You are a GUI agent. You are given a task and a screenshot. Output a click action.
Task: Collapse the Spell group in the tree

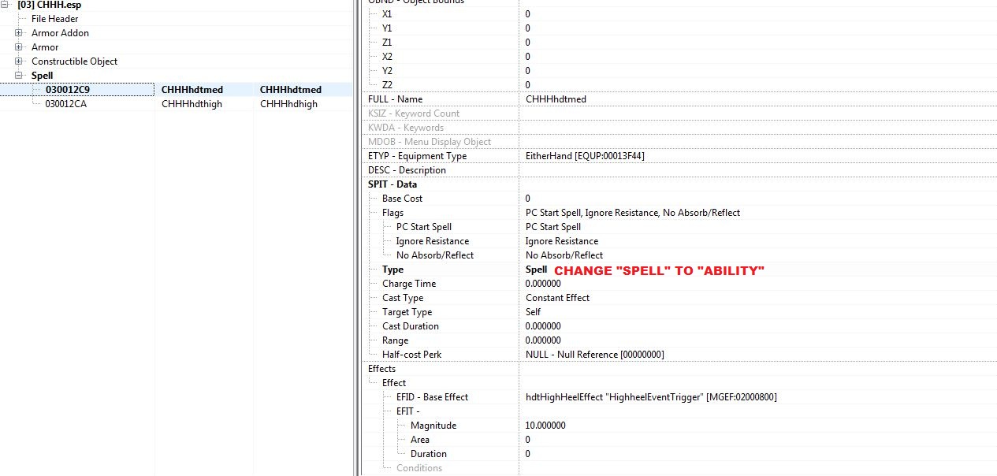tap(19, 76)
